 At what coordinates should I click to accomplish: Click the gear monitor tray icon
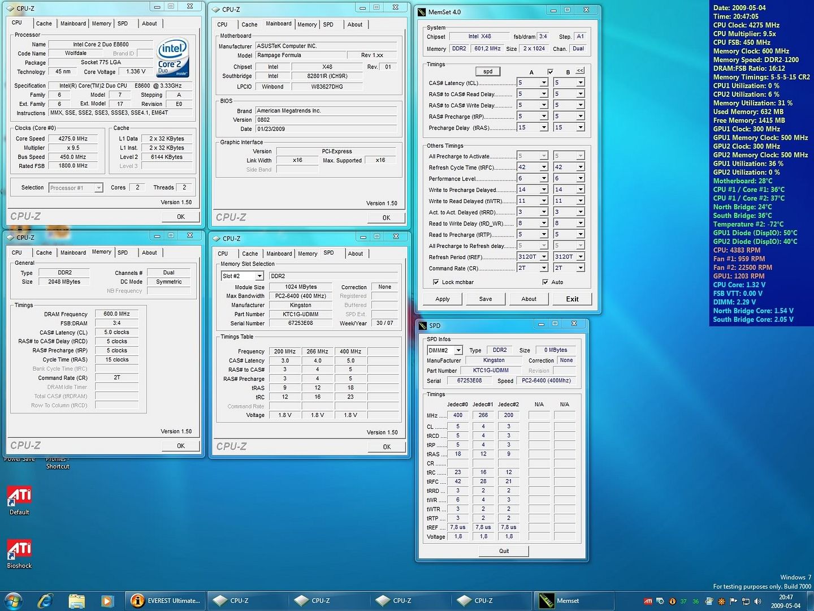pos(660,601)
